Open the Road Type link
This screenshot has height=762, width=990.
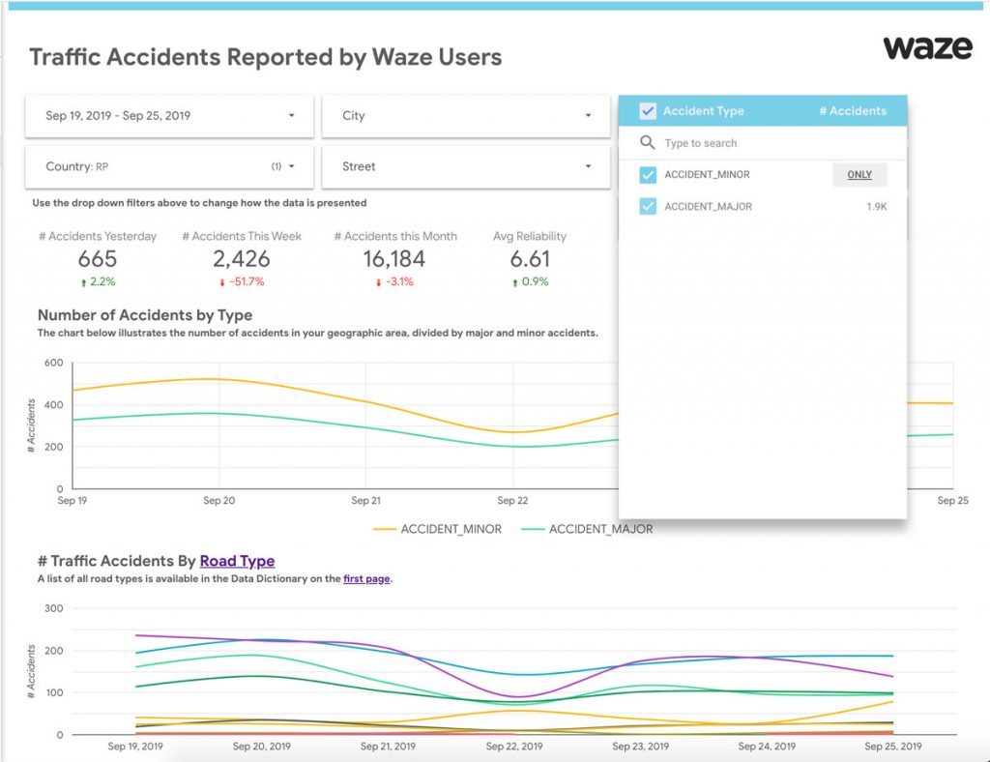click(237, 561)
